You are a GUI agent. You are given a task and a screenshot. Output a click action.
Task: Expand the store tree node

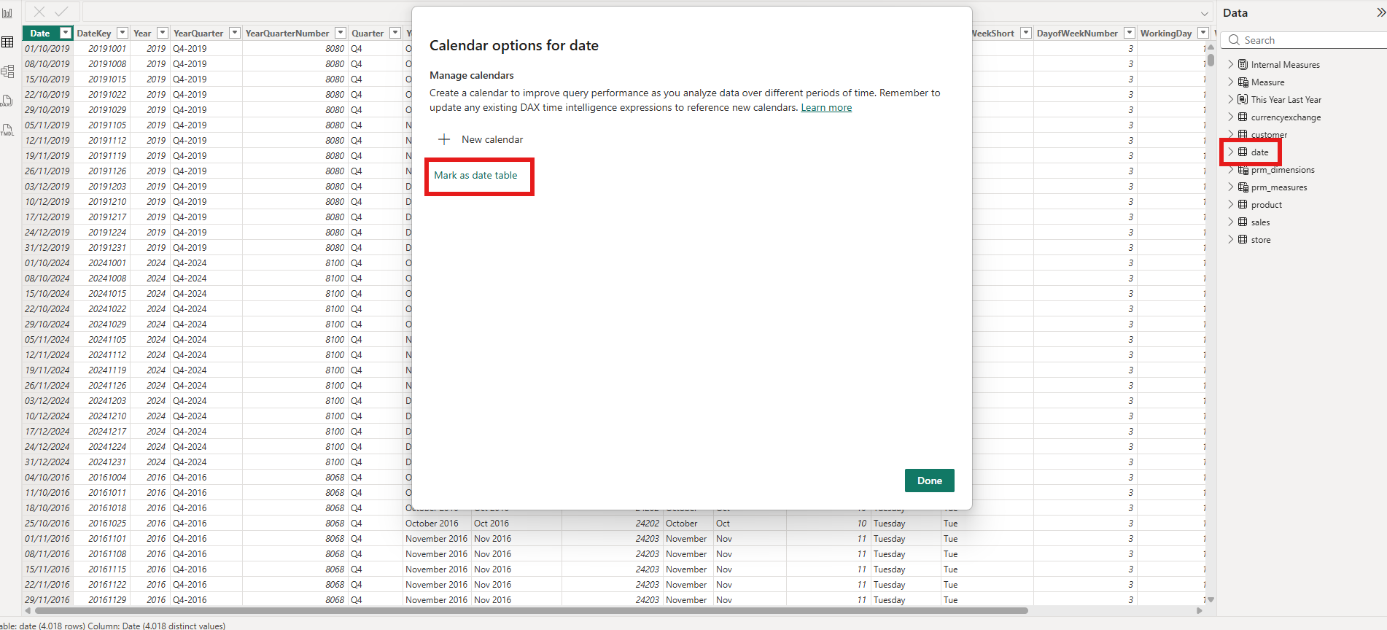coord(1231,240)
